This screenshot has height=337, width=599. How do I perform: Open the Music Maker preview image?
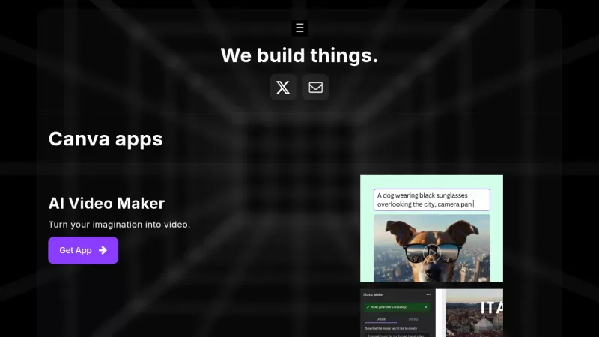pyautogui.click(x=432, y=313)
